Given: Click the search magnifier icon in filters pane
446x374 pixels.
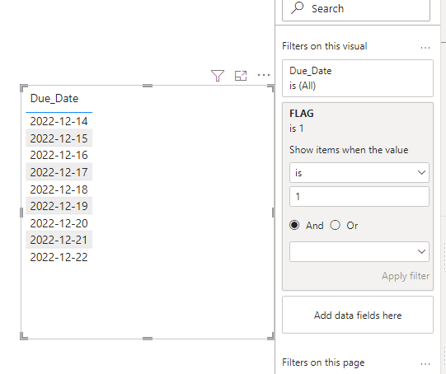Looking at the screenshot, I should [298, 8].
